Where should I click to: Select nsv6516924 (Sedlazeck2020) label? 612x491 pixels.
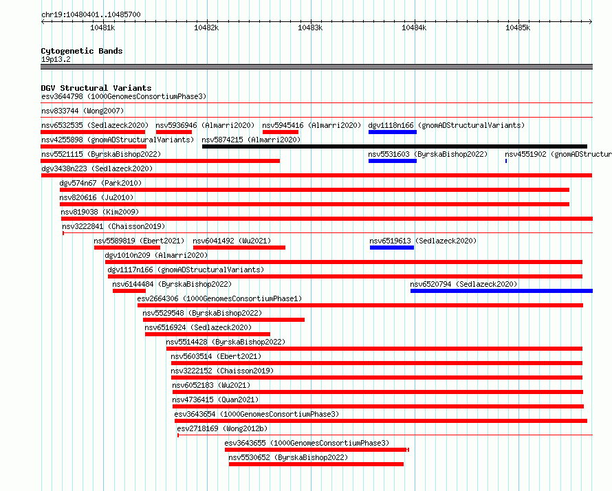198,327
